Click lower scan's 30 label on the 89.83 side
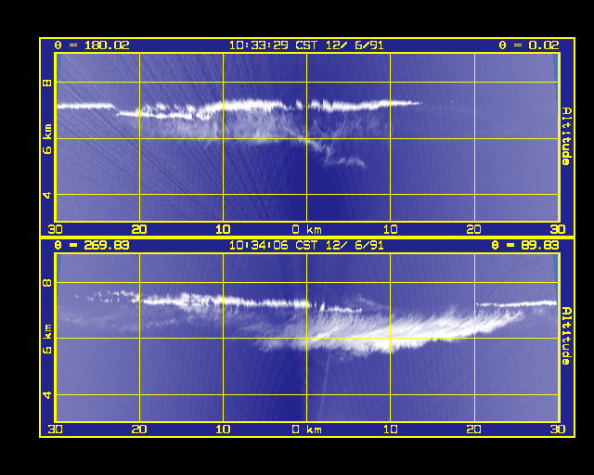Viewport: 594px width, 475px height. tap(558, 430)
